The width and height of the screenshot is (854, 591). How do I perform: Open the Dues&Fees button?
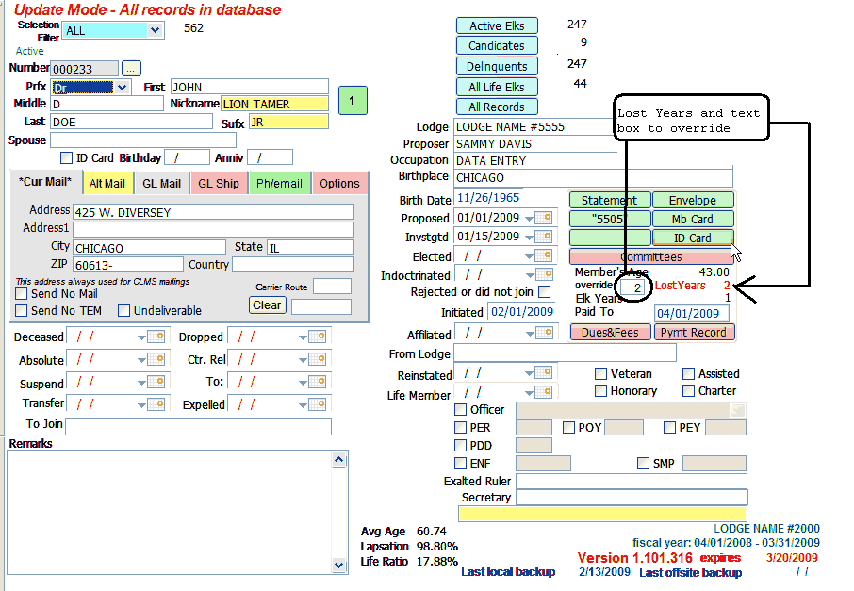(610, 332)
